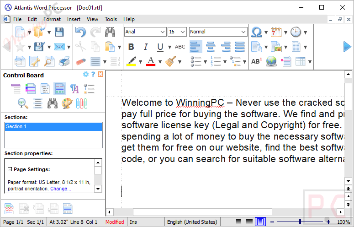This screenshot has width=354, height=227.
Task: Open Find with binoculars toolbar icon
Action: 110,32
